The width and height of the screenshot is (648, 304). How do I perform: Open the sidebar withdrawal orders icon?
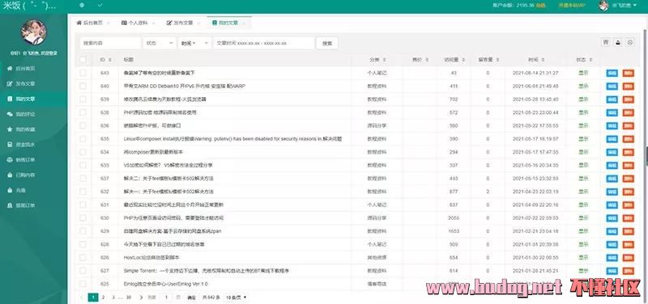[10, 205]
